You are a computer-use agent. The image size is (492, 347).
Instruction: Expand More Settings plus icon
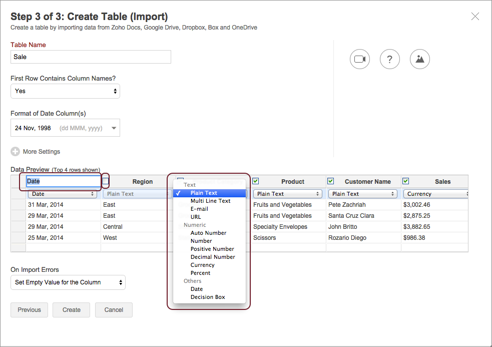[x=16, y=152]
